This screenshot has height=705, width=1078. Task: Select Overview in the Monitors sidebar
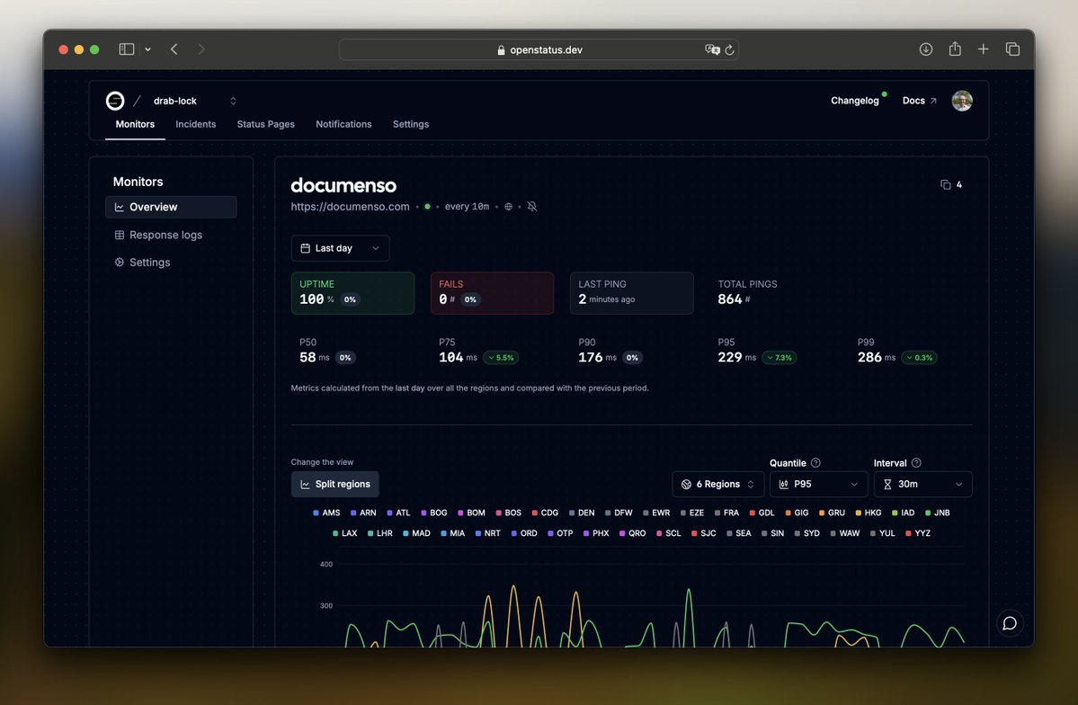pyautogui.click(x=171, y=207)
